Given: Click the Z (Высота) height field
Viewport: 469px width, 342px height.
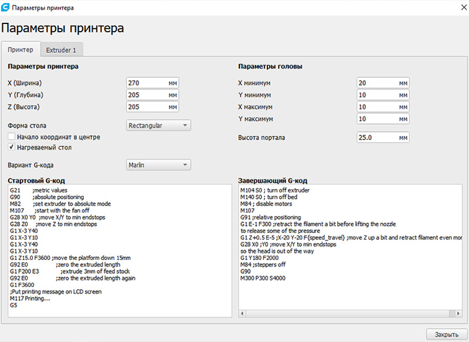Looking at the screenshot, I should pyautogui.click(x=147, y=107).
